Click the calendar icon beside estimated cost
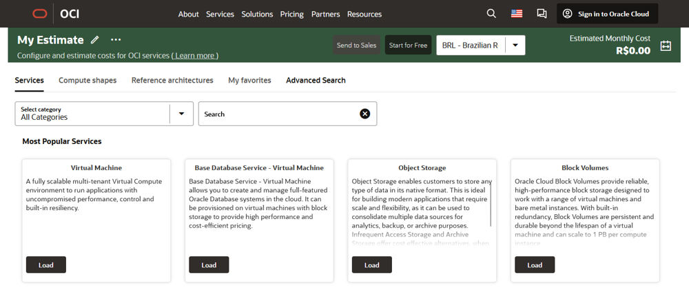The width and height of the screenshot is (689, 288). [666, 46]
